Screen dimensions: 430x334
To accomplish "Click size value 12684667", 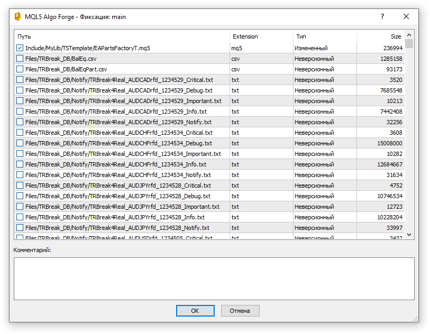I will pos(390,164).
